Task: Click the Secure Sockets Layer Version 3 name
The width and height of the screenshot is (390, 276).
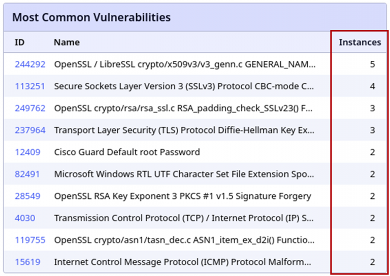Action: pos(184,86)
